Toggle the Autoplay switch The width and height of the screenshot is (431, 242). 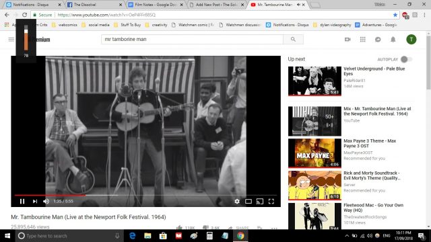pos(406,59)
